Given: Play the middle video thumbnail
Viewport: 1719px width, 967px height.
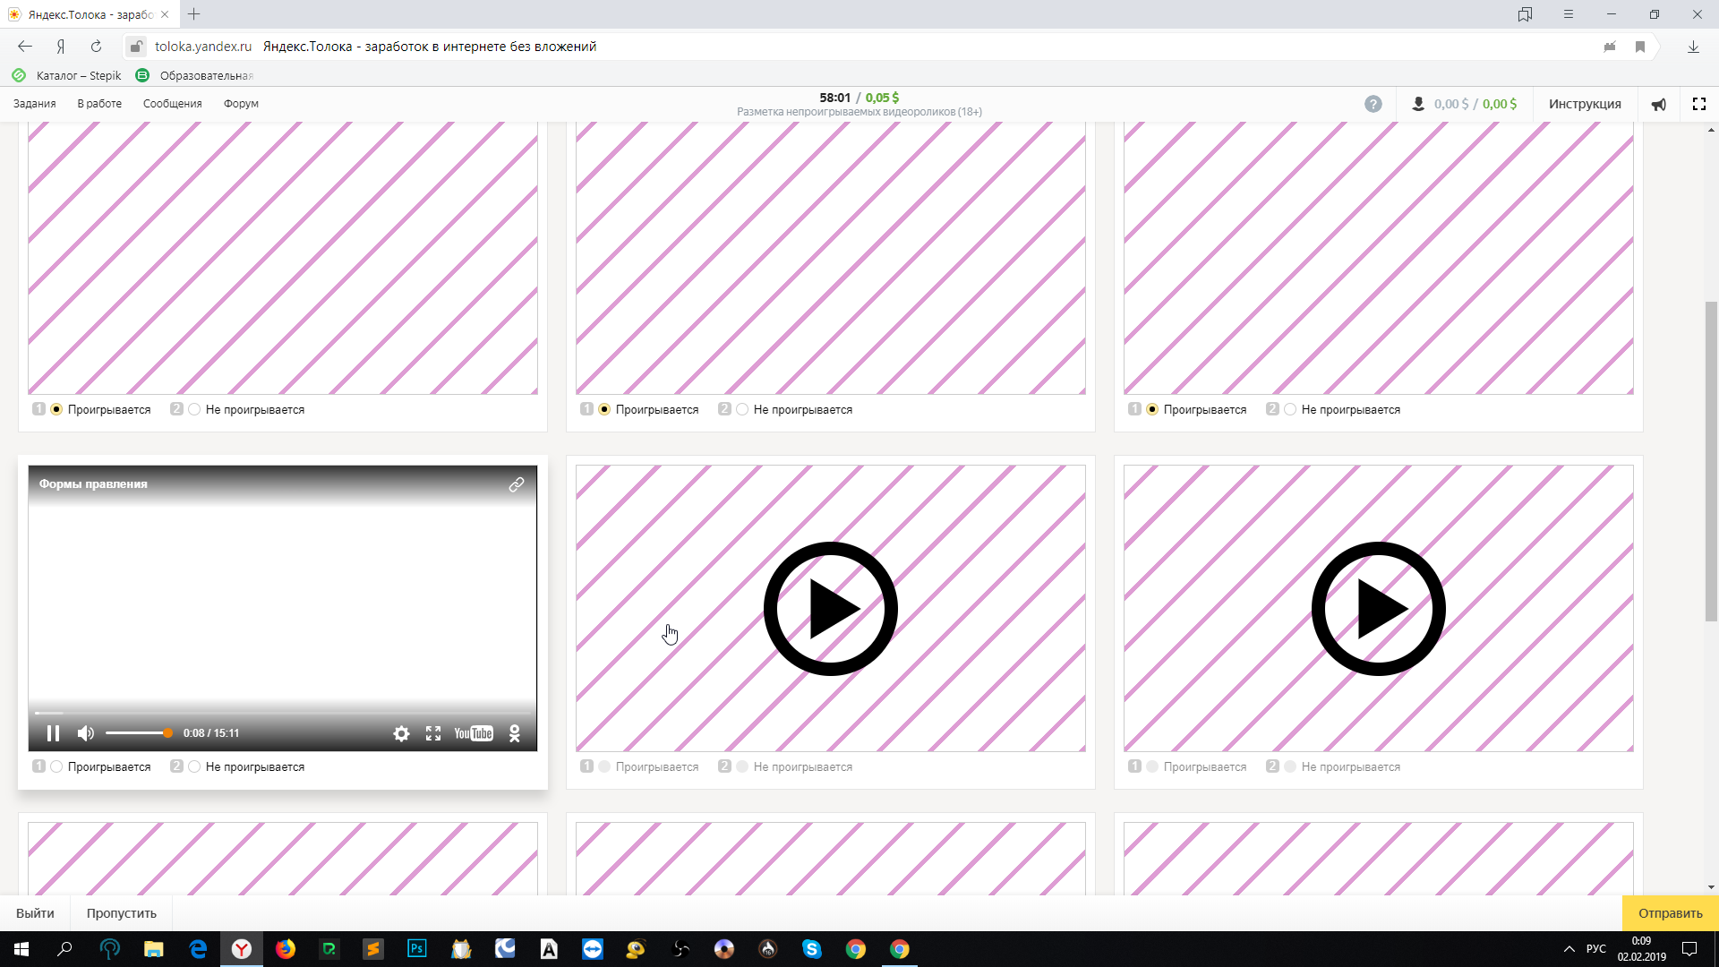Looking at the screenshot, I should tap(830, 609).
